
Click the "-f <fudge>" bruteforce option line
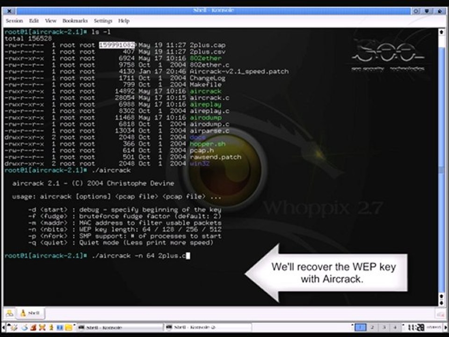pos(124,216)
